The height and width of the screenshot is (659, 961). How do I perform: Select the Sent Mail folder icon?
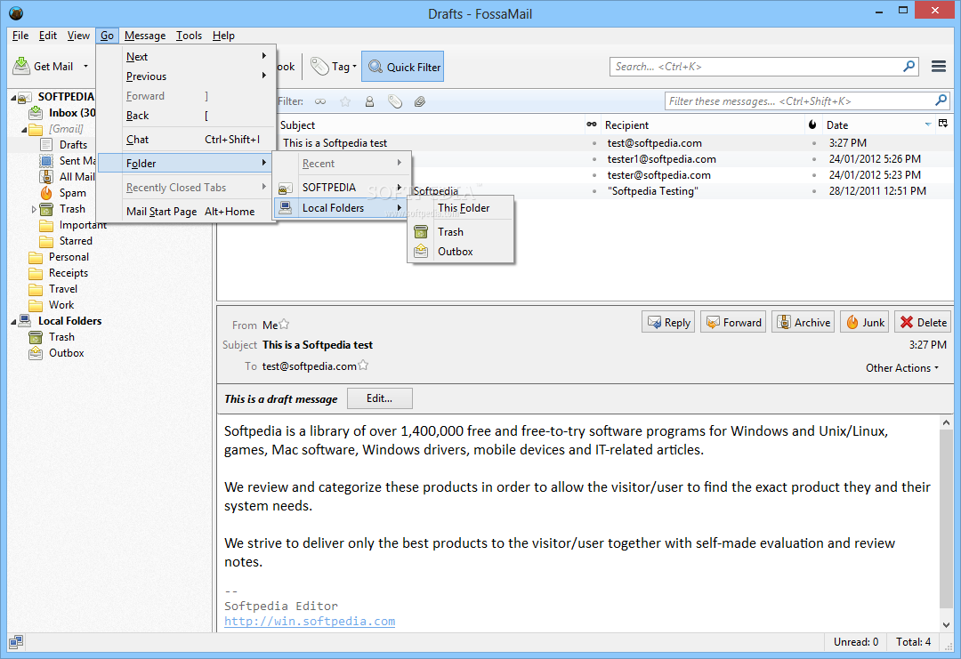(46, 160)
